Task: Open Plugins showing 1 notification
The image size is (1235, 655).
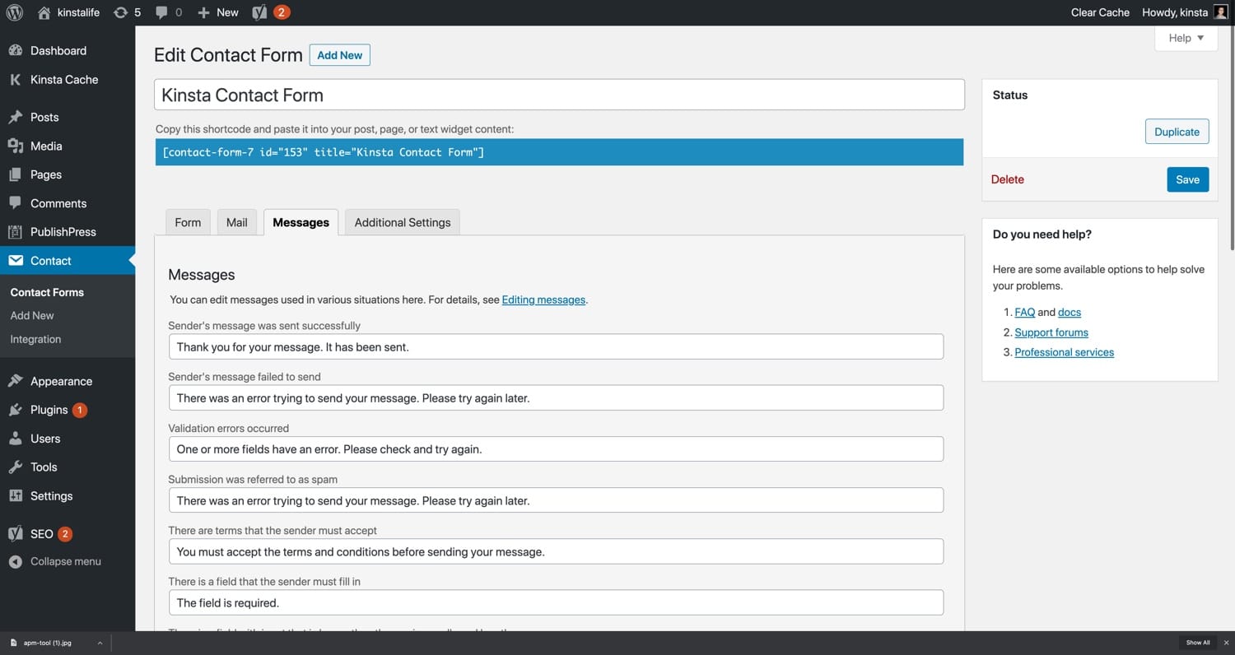Action: tap(16, 410)
